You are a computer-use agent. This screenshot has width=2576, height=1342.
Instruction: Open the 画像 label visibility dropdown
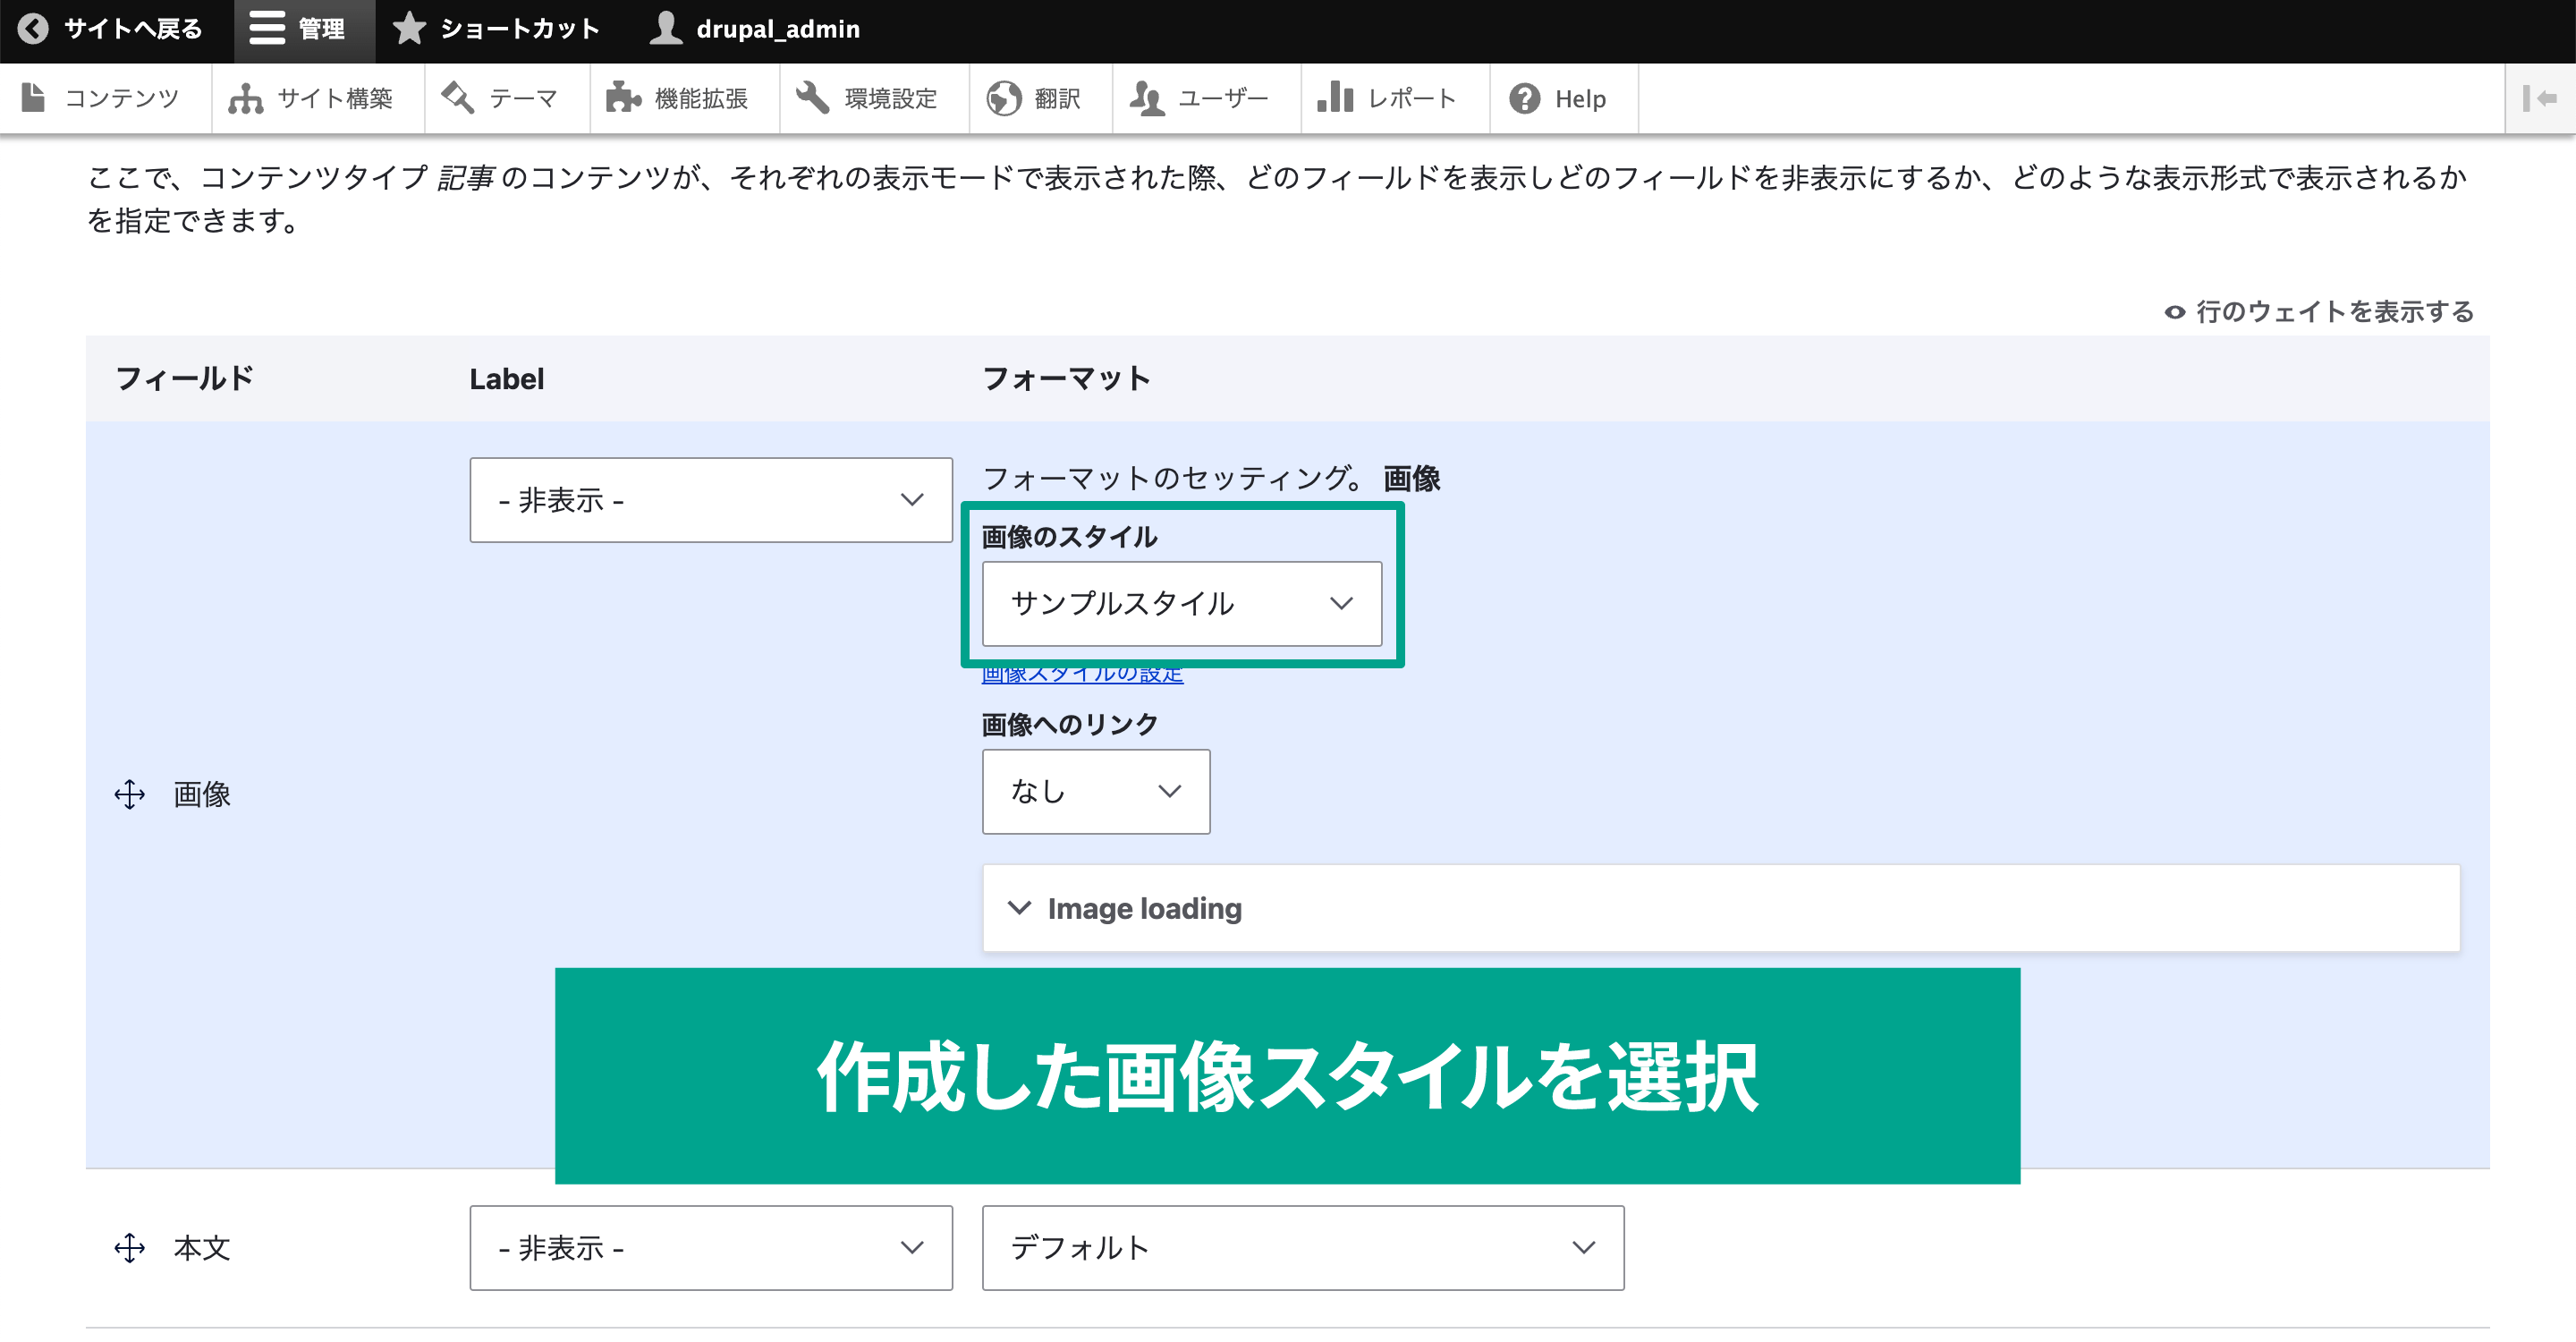click(711, 500)
